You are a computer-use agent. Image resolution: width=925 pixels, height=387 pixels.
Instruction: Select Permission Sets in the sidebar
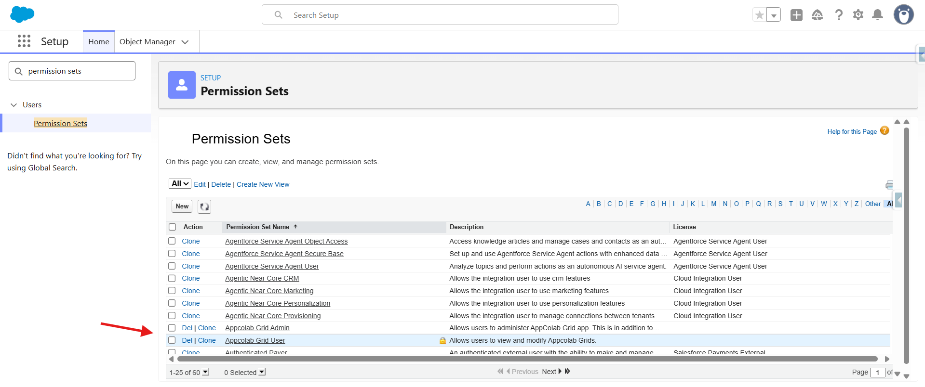(60, 123)
